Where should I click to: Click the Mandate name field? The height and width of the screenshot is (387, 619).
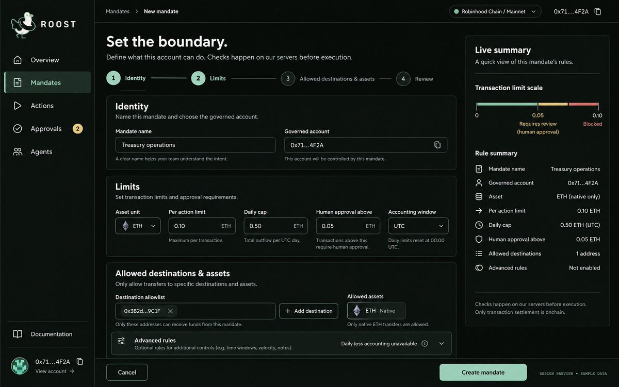pos(195,145)
